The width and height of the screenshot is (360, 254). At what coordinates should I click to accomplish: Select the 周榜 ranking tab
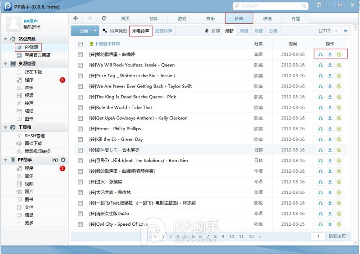[244, 31]
